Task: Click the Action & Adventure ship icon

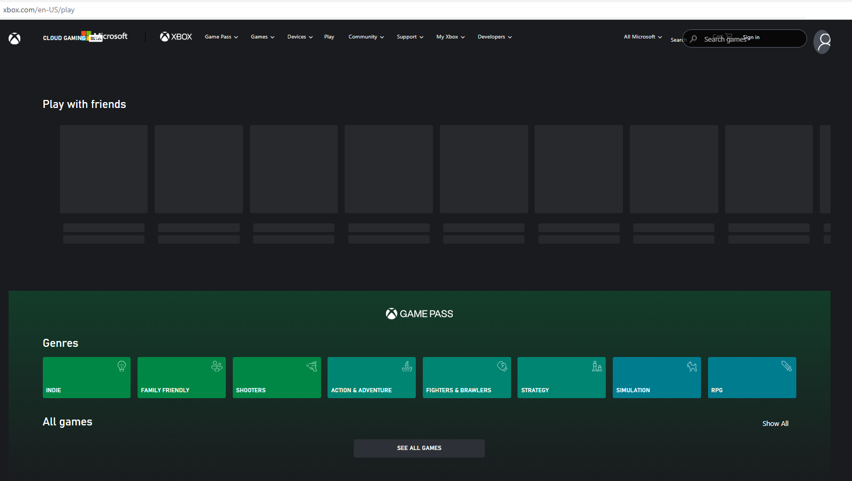Action: [407, 366]
